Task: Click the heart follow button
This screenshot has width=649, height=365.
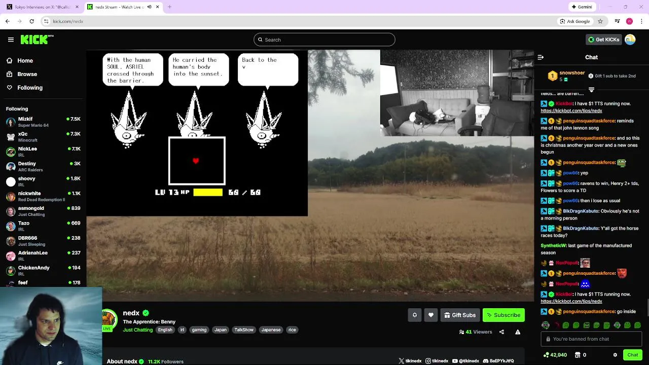Action: click(431, 315)
